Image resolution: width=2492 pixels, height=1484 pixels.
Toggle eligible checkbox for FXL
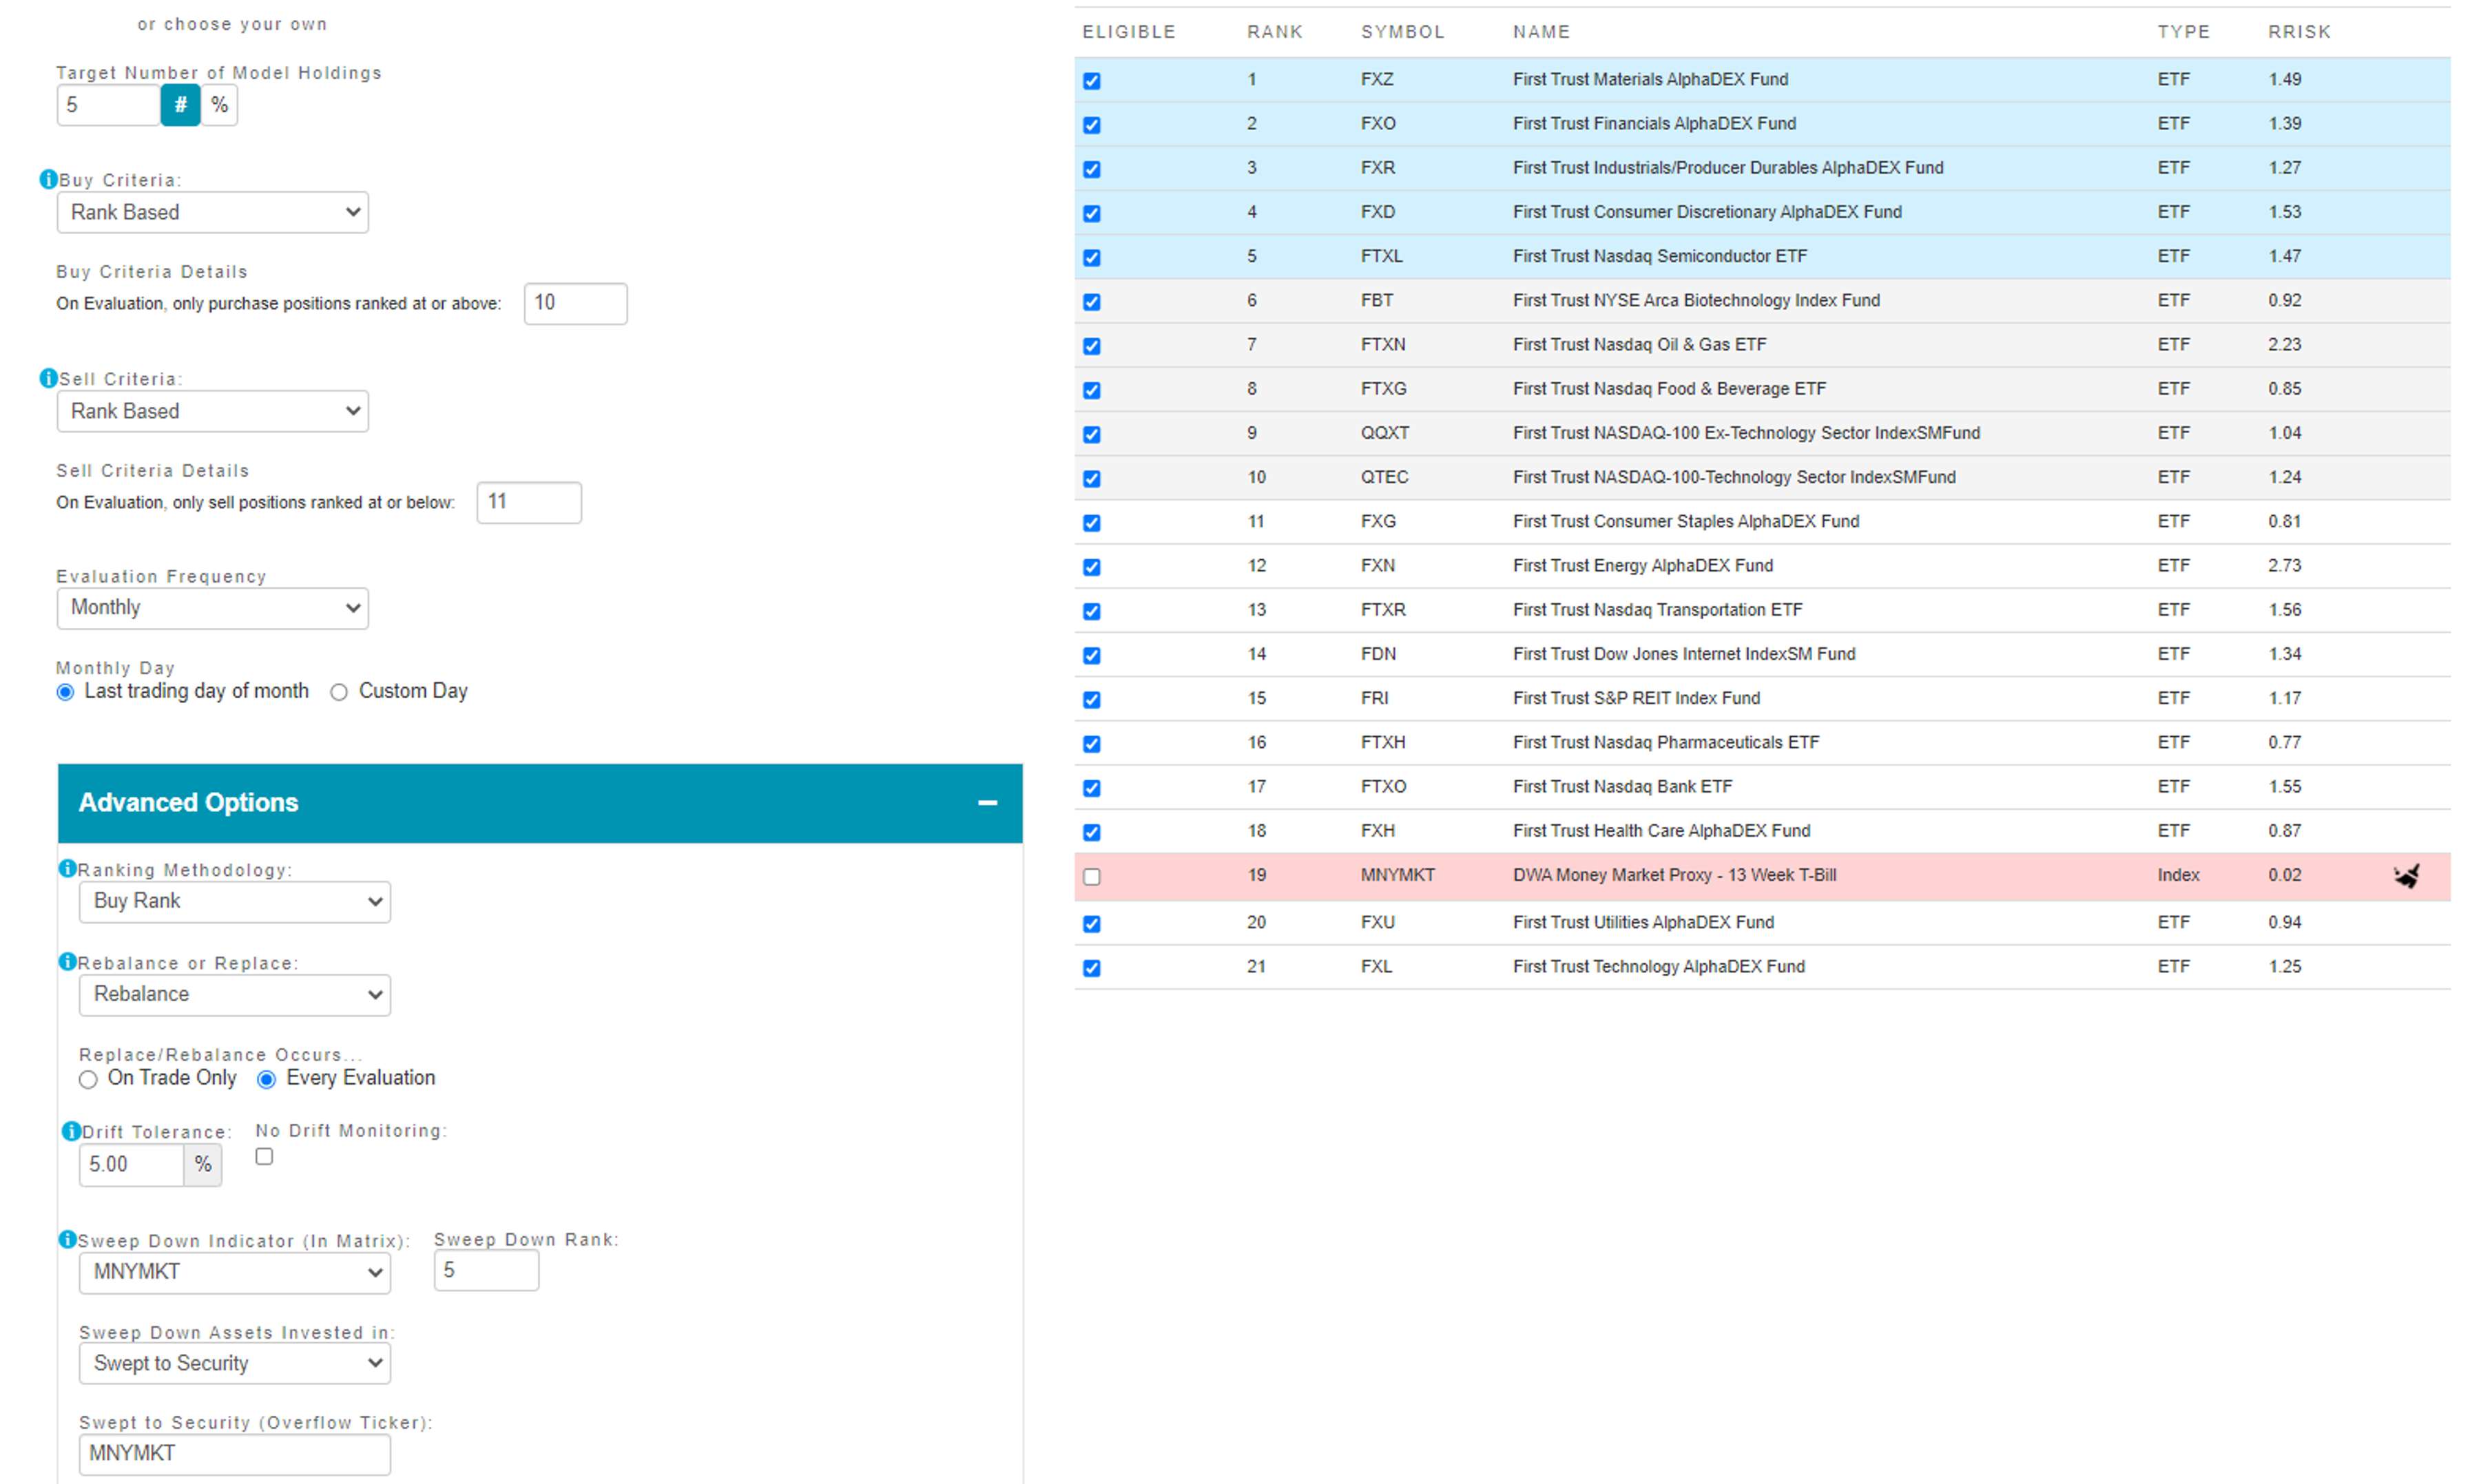point(1092,968)
